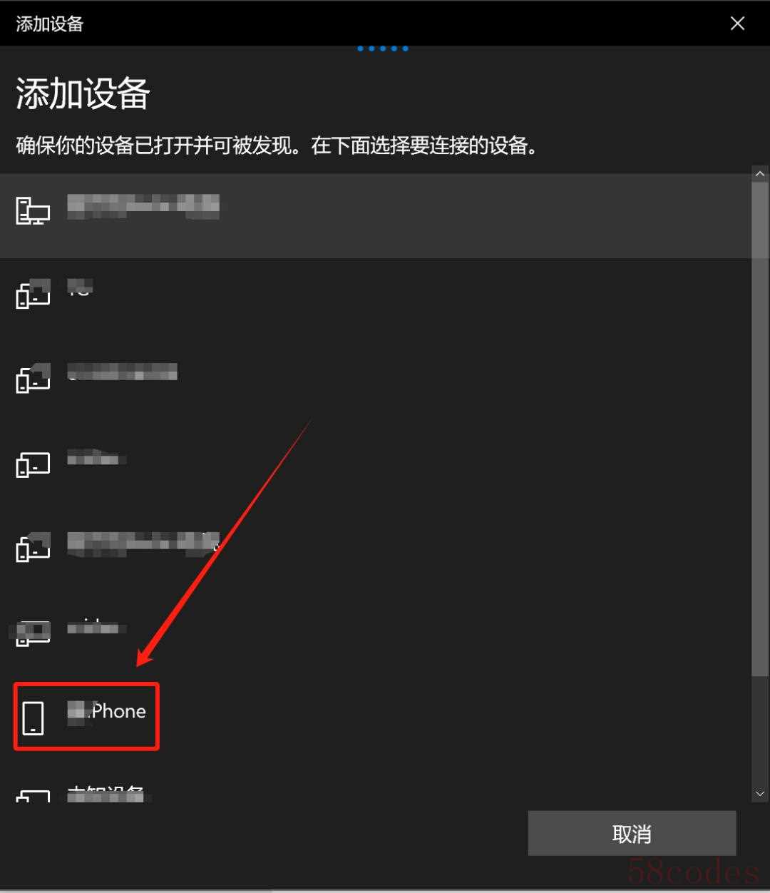Click the scrollbar down arrow

[760, 793]
